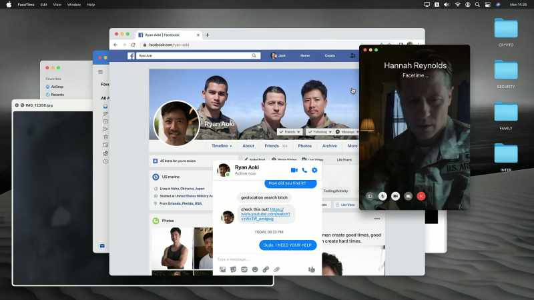Image resolution: width=534 pixels, height=300 pixels.
Task: Reload the Facebook page
Action: [x=133, y=45]
